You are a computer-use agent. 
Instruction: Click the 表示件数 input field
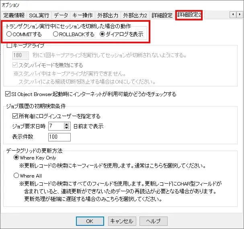[59, 137]
